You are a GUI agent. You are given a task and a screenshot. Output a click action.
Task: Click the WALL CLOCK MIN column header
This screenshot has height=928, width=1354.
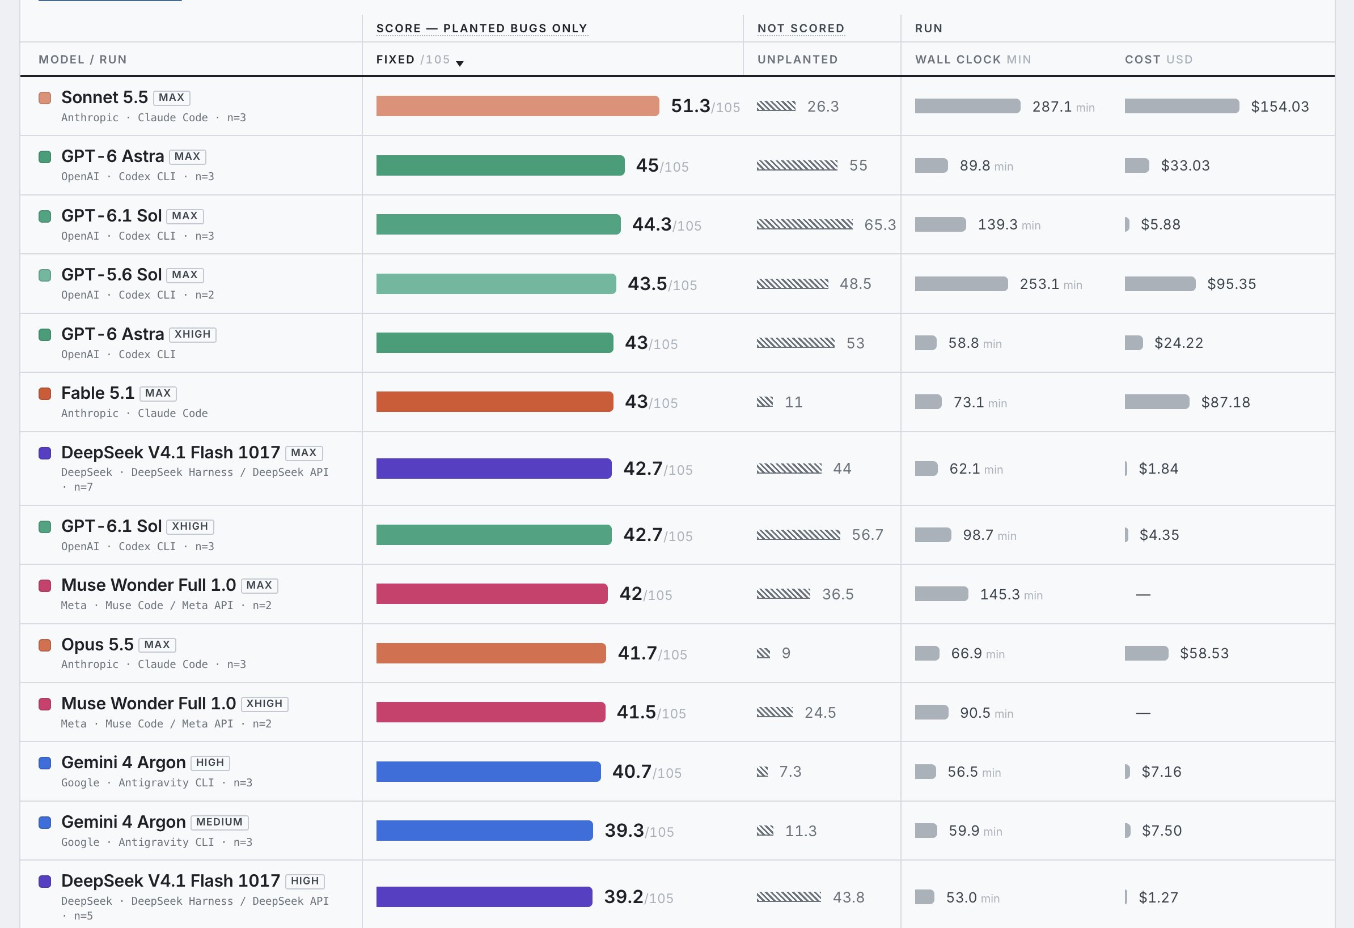point(973,59)
